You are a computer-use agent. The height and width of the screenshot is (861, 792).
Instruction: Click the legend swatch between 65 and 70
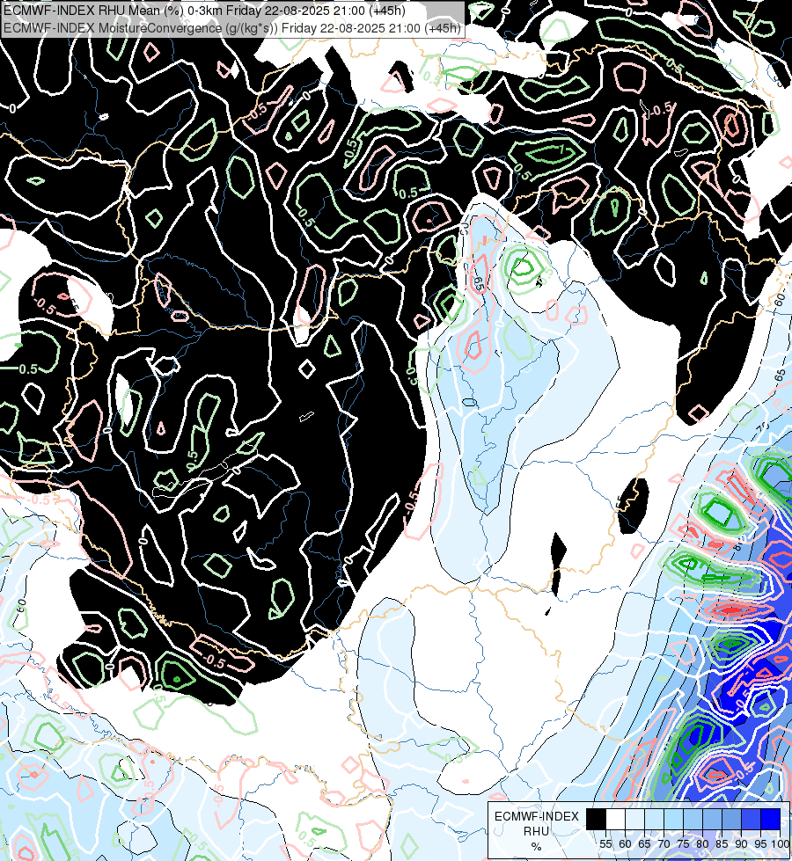tap(654, 819)
